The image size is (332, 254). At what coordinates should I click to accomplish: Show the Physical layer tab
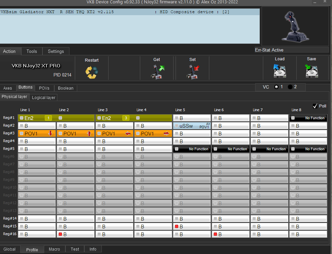tap(14, 97)
